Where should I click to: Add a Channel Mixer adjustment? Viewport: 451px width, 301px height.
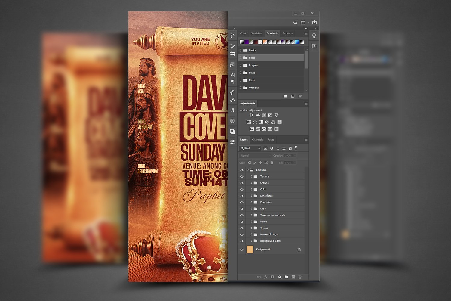273,122
